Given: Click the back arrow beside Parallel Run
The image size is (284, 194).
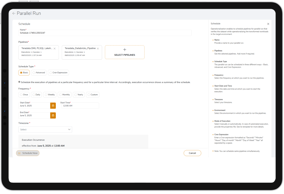Looking at the screenshot, I should pyautogui.click(x=14, y=13).
